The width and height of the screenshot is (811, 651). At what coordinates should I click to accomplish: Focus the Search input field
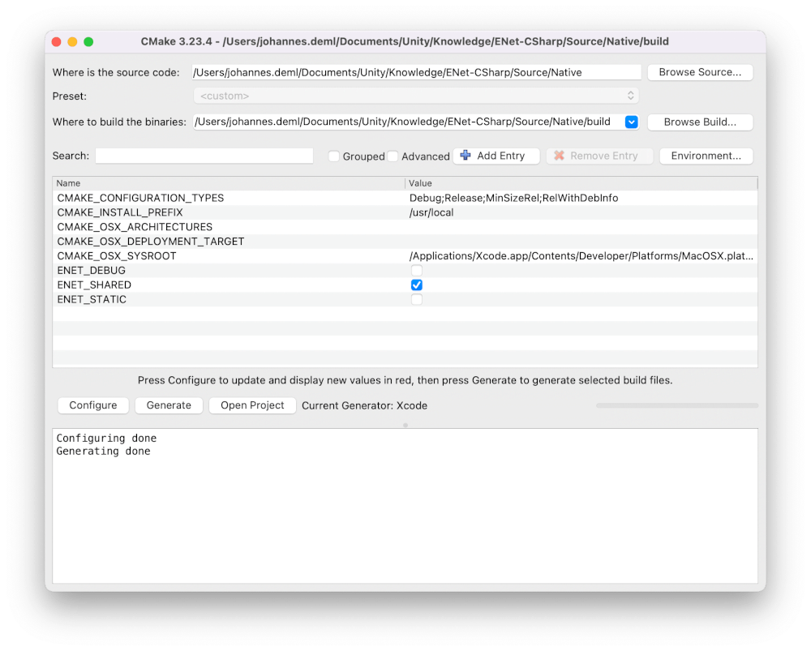[204, 156]
